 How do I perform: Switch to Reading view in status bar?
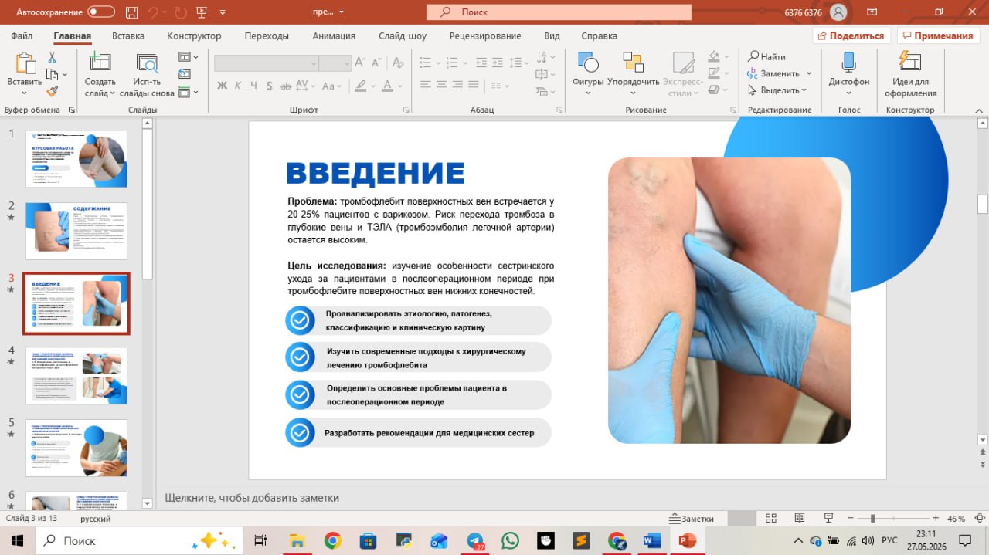click(x=799, y=519)
